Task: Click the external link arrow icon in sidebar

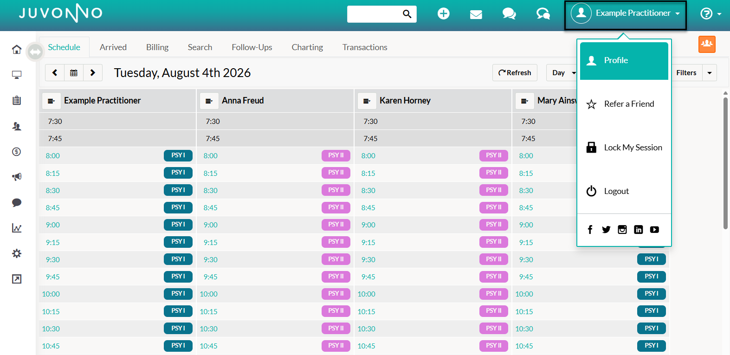Action: click(x=17, y=279)
